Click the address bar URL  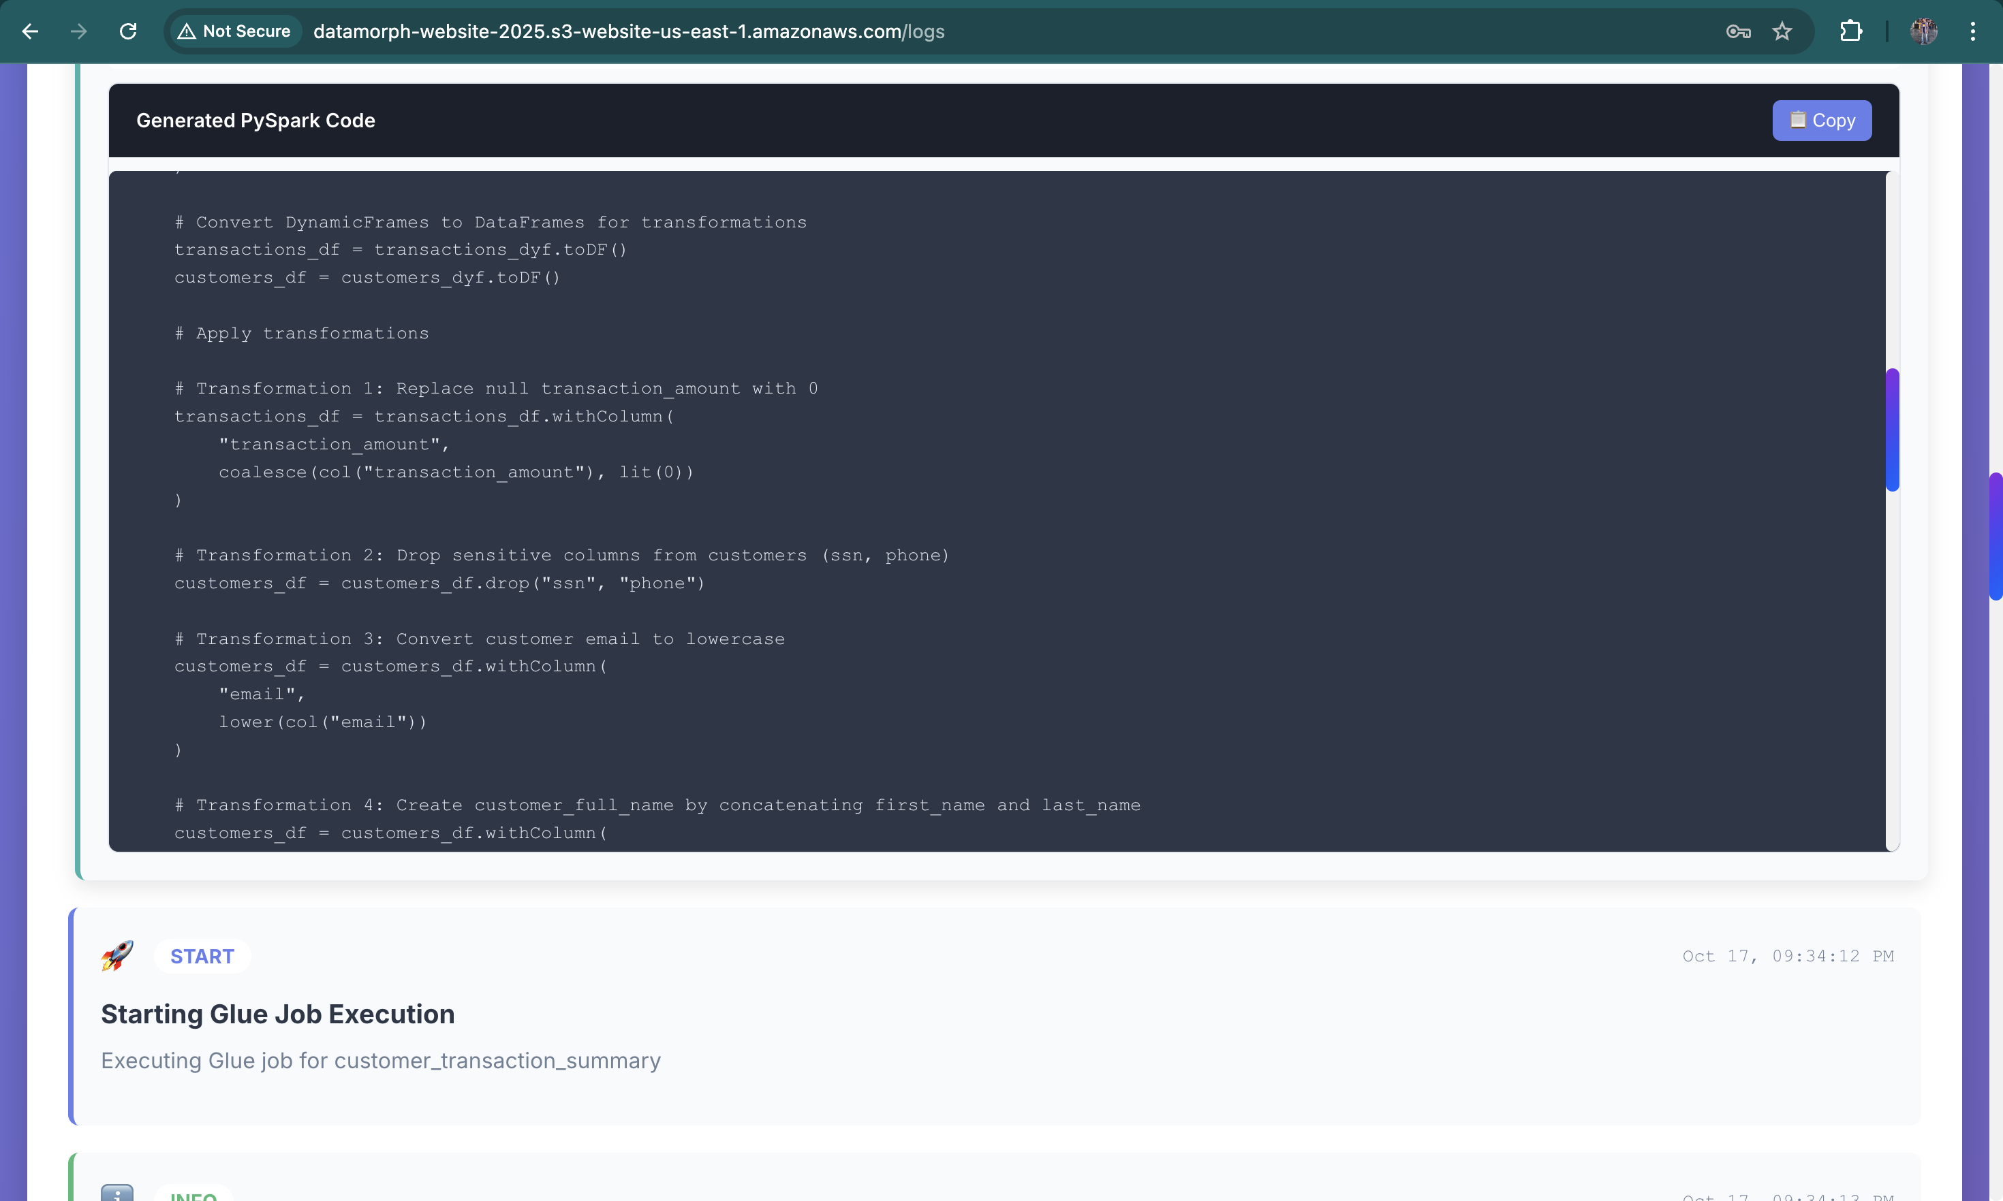pos(628,31)
